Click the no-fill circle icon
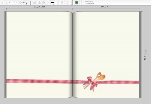Viewport: 151px width, 104px height. 20,2
